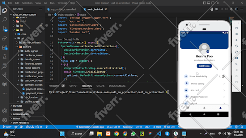Open File Explorer from the taskbar
This screenshot has width=246, height=138.
pyautogui.click(x=99, y=134)
